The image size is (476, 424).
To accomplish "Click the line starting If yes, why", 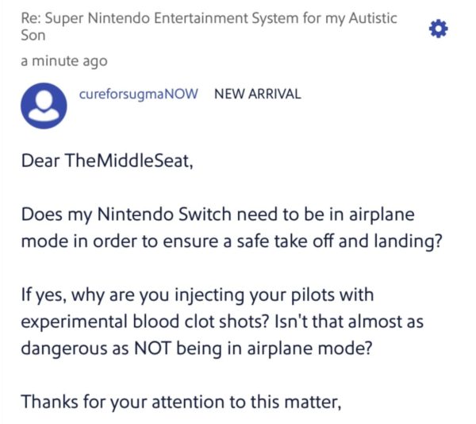I will click(x=198, y=295).
